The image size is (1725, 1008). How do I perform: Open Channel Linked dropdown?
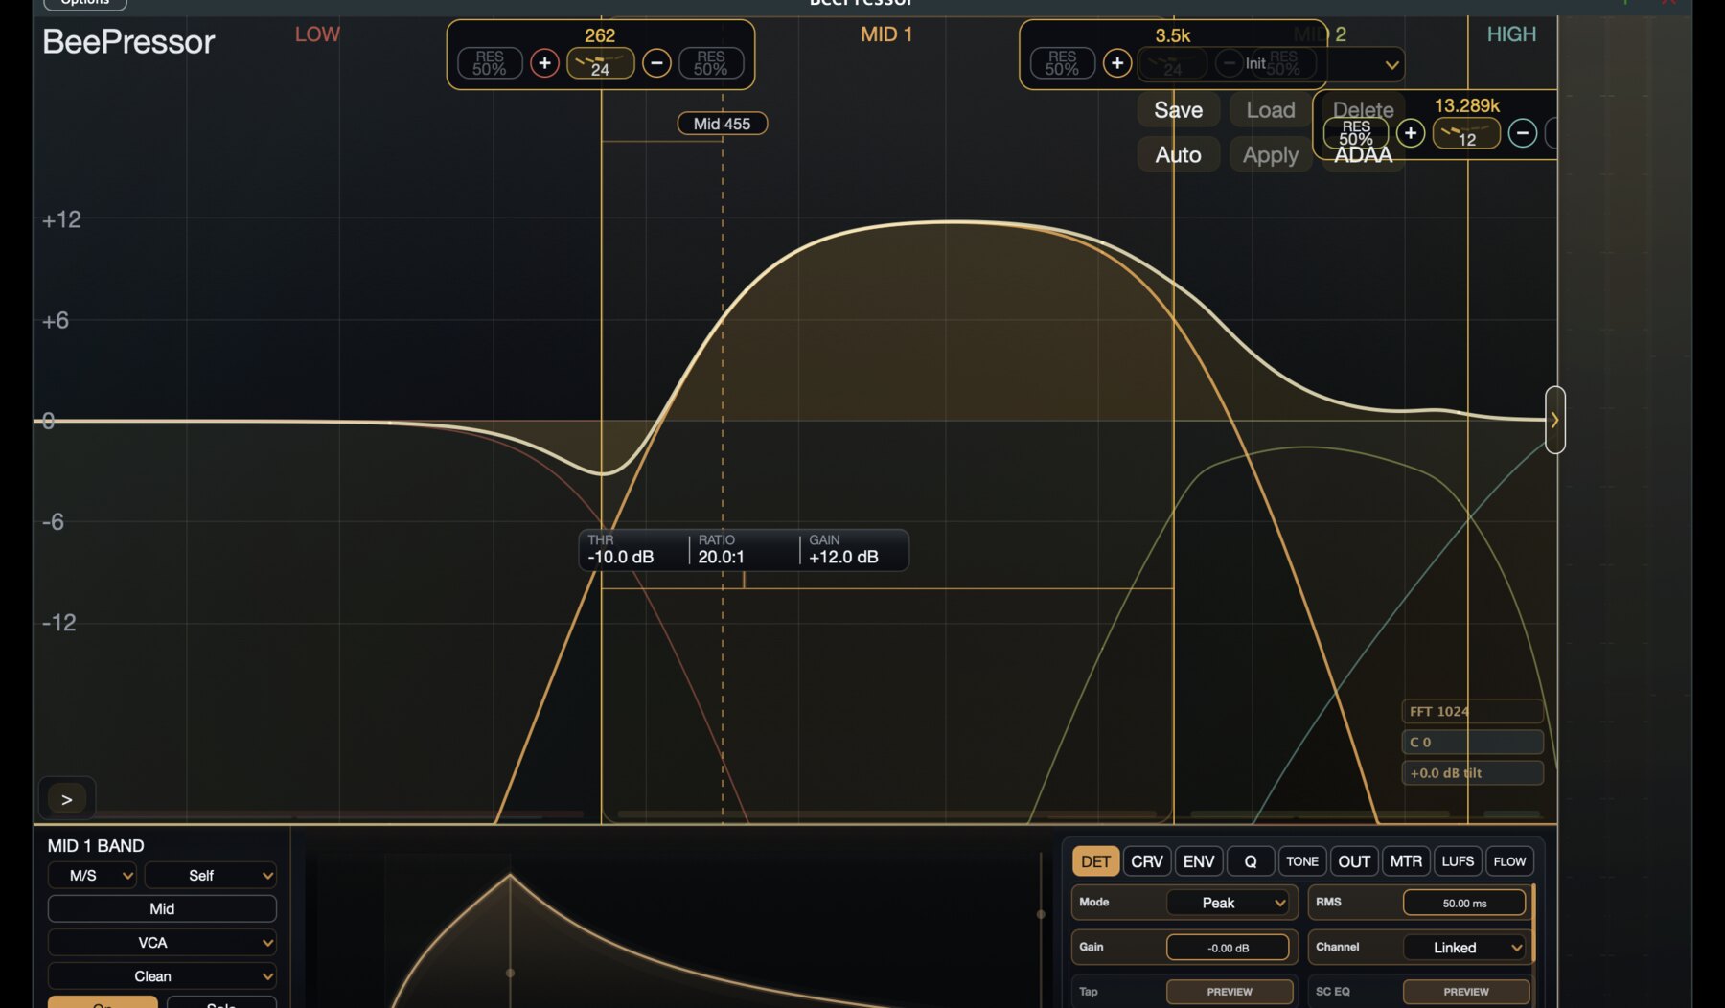1464,948
